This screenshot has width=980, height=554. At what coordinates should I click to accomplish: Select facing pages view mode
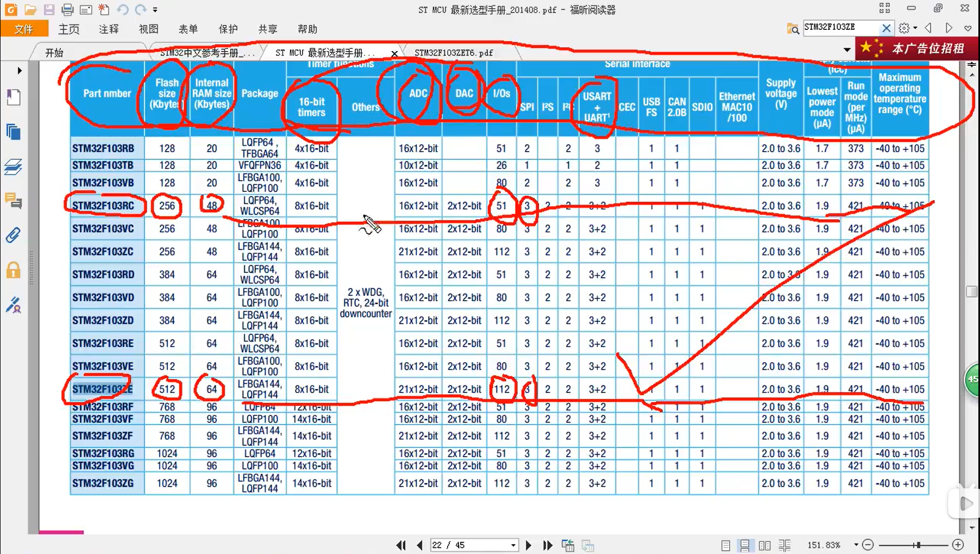tap(764, 545)
